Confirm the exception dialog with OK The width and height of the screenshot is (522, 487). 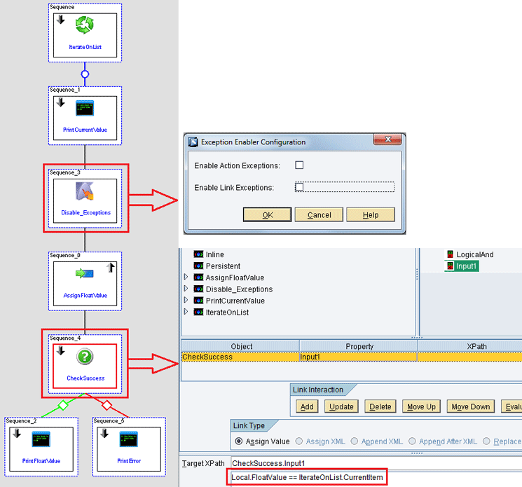point(268,214)
